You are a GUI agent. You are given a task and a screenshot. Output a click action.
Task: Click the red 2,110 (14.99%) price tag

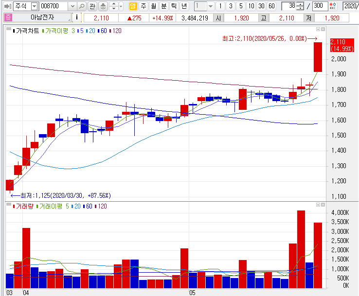pos(342,45)
